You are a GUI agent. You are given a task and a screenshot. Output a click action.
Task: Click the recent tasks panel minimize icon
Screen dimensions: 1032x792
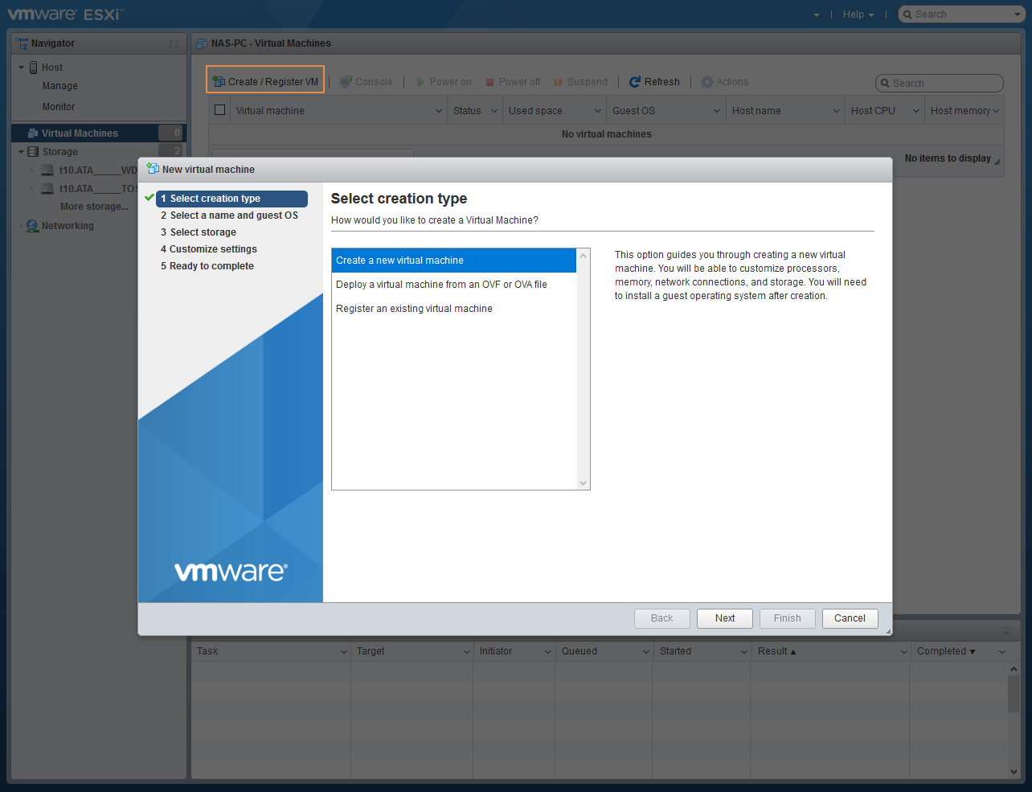point(1008,631)
